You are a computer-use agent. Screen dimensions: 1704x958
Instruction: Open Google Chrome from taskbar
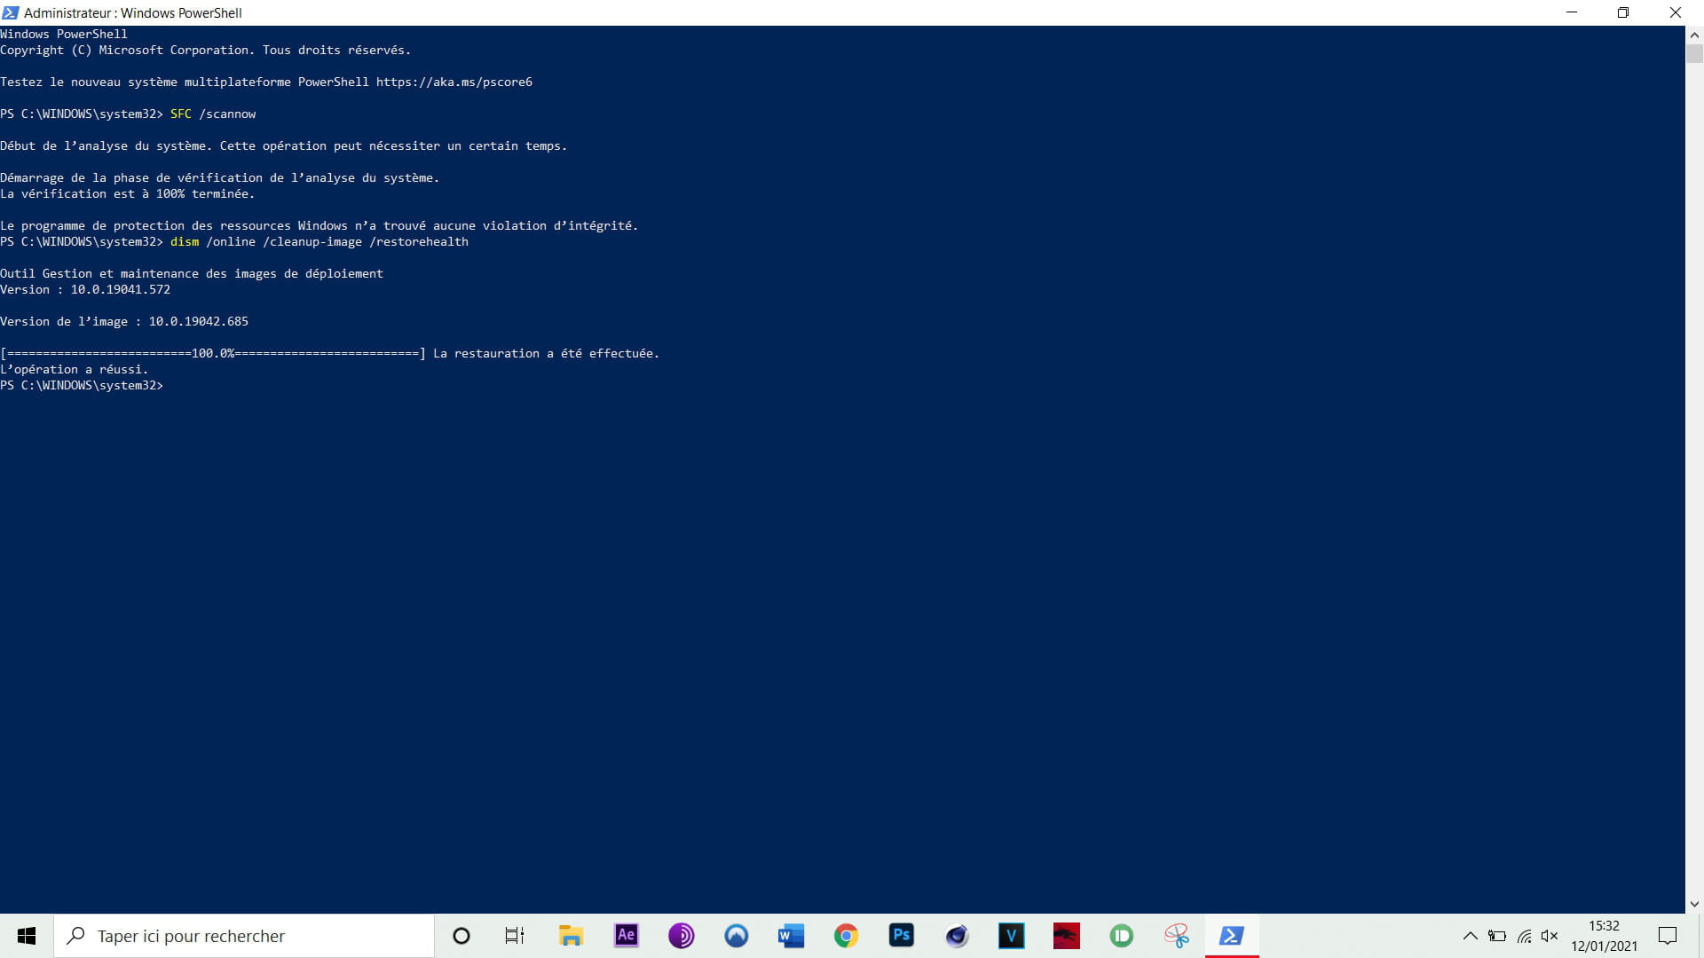coord(846,936)
